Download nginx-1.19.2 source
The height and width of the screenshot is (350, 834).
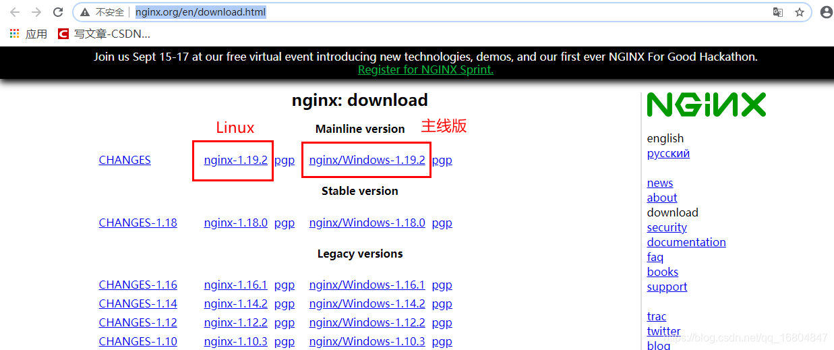pyautogui.click(x=236, y=160)
